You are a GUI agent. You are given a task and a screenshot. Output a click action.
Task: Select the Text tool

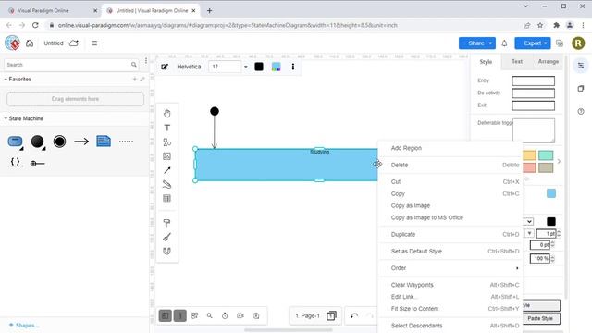[x=166, y=128]
